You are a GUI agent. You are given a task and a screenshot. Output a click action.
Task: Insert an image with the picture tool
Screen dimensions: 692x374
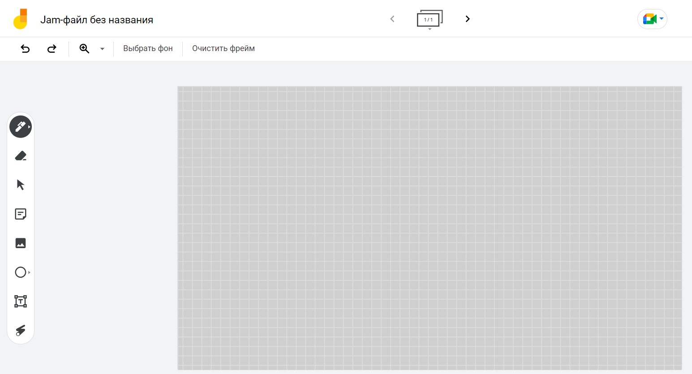(x=21, y=243)
